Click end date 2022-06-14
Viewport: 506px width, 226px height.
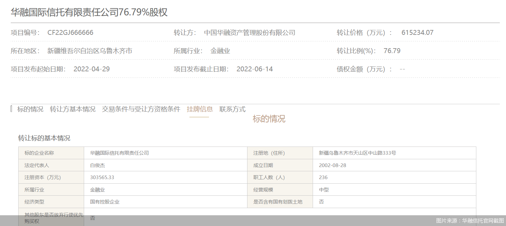click(255, 69)
